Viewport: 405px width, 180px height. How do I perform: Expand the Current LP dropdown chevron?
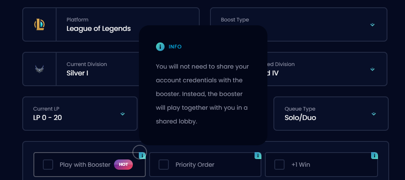(123, 114)
